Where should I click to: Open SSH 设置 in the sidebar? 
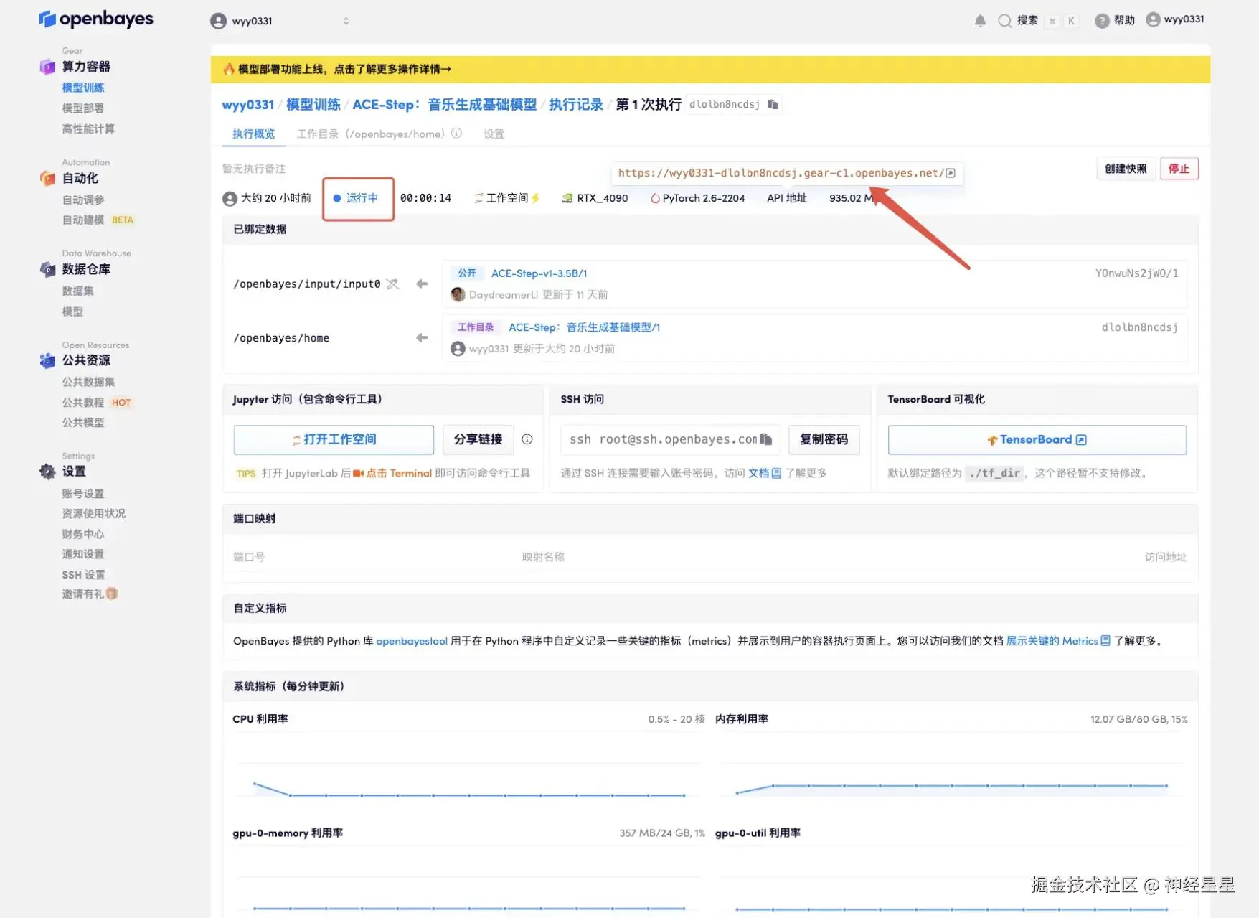84,575
